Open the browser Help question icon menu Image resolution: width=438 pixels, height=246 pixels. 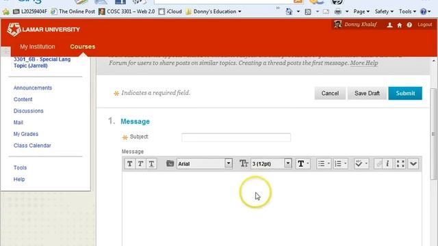[x=426, y=12]
